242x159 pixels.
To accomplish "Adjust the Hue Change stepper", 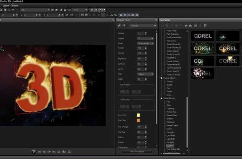I will click(x=146, y=127).
